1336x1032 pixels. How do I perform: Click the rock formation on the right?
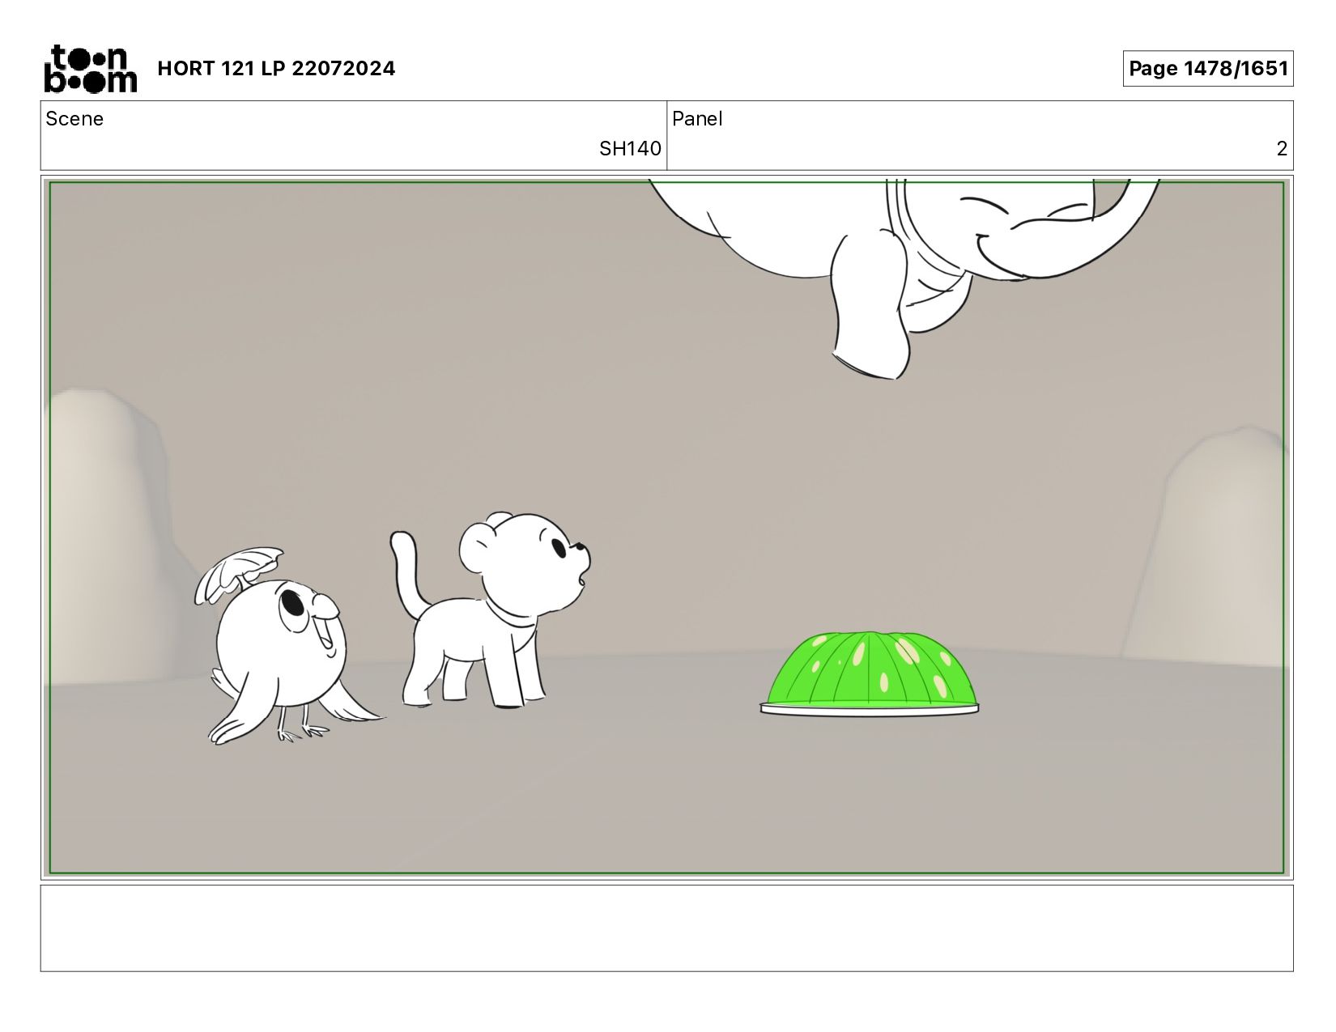(1206, 550)
